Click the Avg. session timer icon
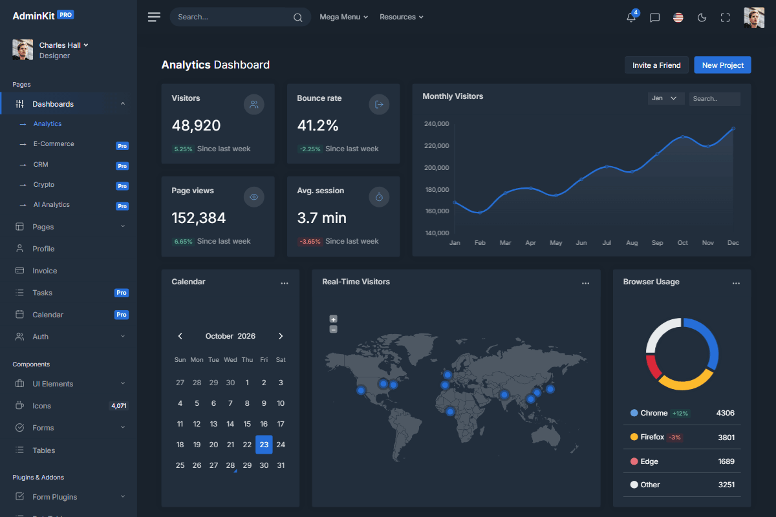Viewport: 776px width, 517px height. coord(379,197)
